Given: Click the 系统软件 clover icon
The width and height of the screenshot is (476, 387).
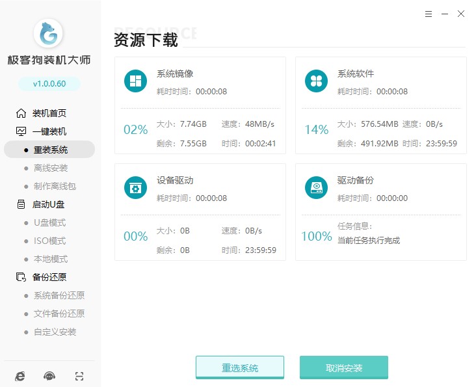Looking at the screenshot, I should point(316,81).
